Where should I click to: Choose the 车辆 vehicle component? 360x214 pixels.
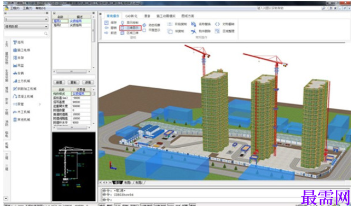18,73
